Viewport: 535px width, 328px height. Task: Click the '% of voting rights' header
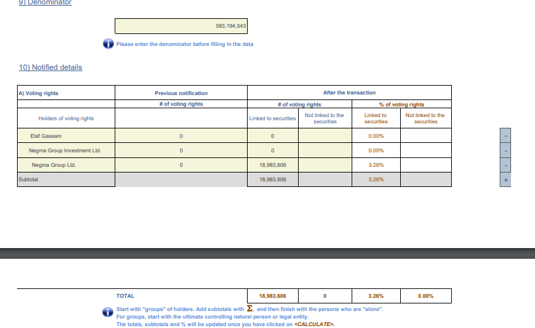tap(401, 105)
